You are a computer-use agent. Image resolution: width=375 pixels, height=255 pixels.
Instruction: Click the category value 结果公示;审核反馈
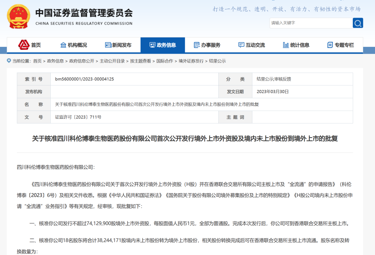coord(274,79)
